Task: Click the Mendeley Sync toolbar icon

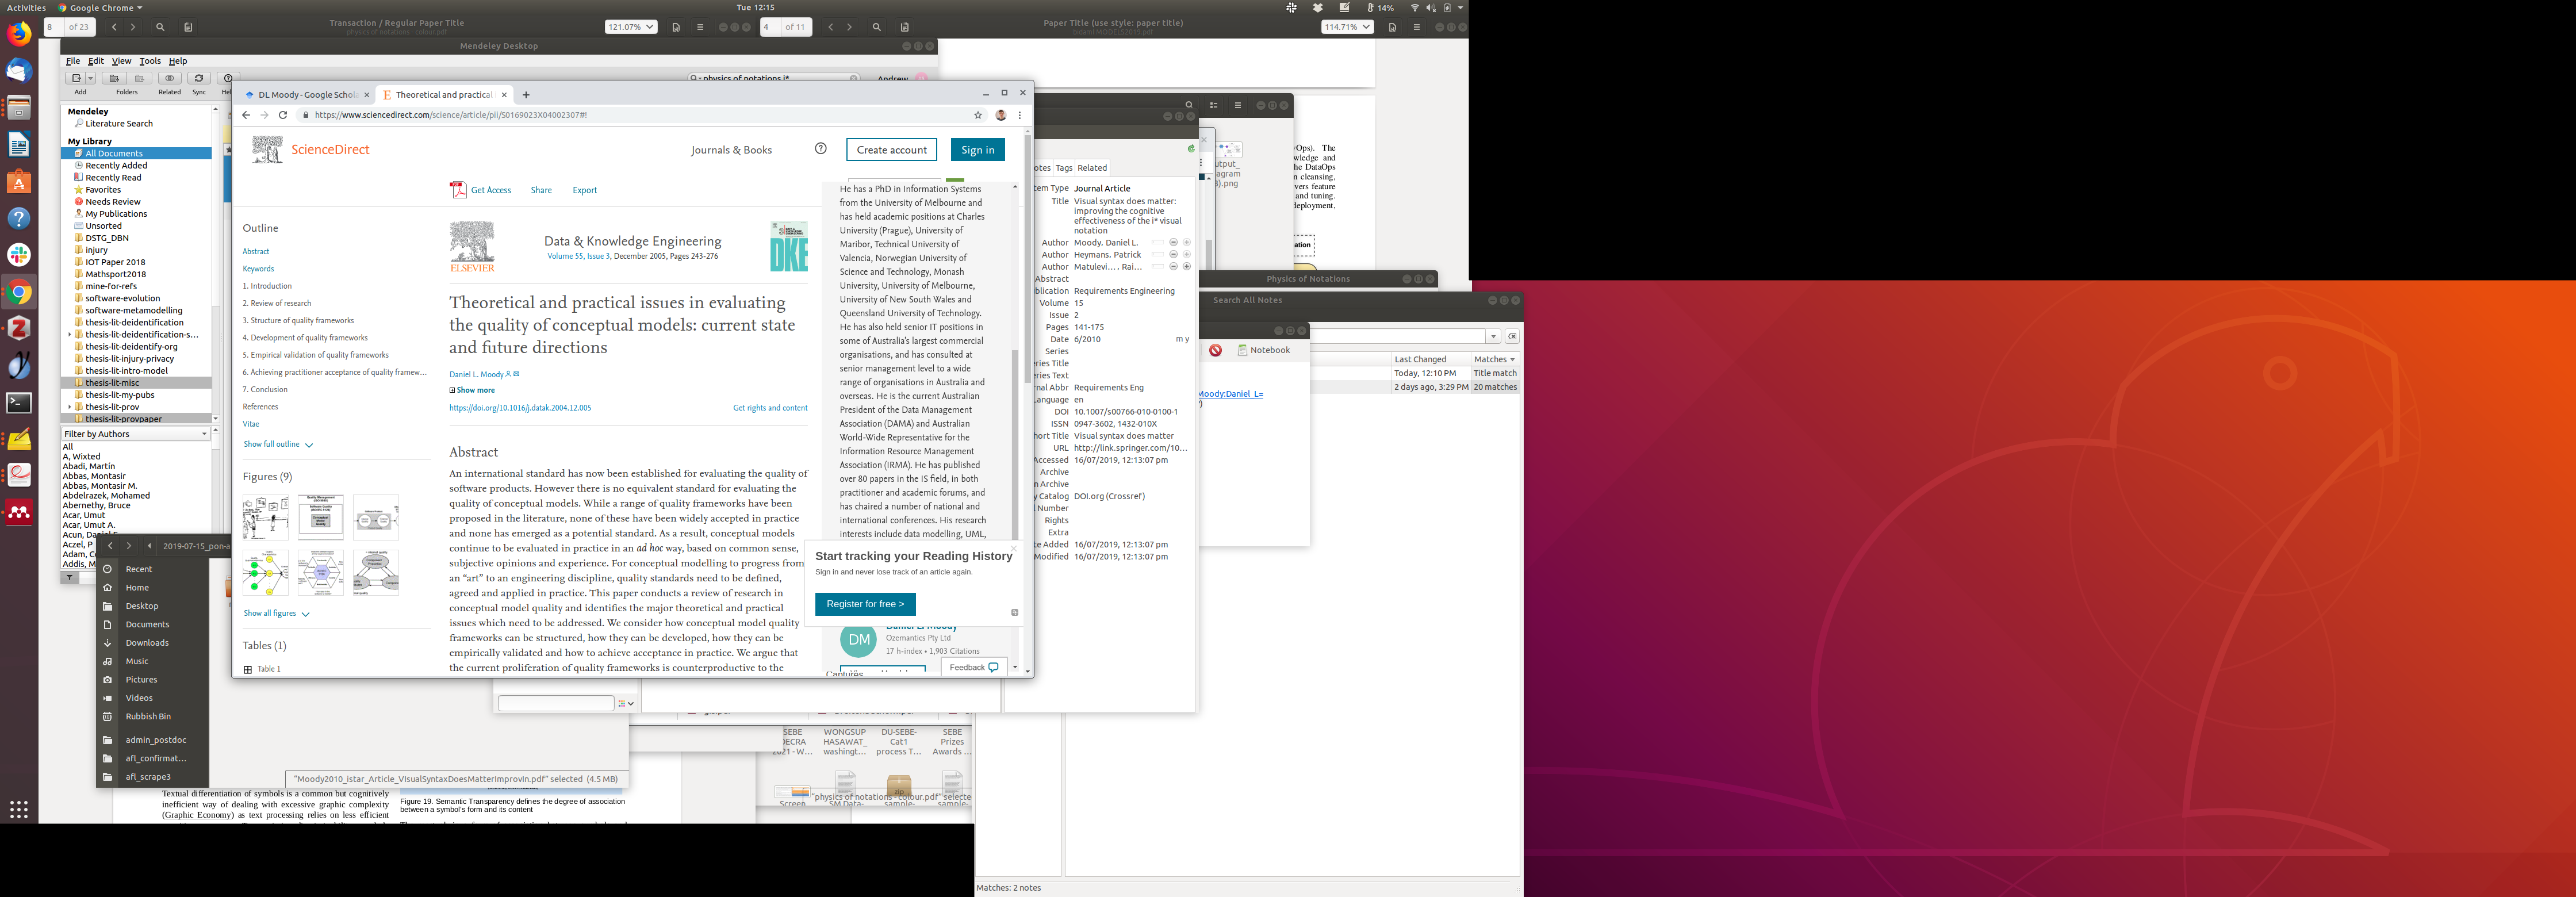Action: [199, 78]
